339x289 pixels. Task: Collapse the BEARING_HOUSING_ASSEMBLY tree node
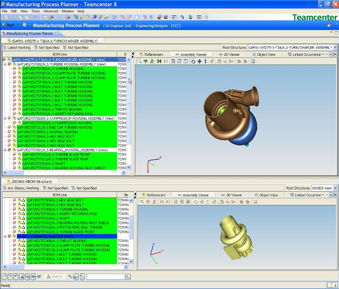pos(5,150)
